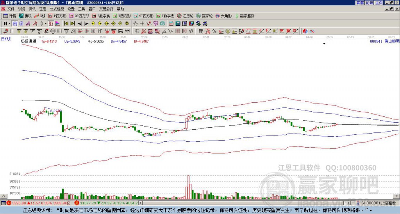Open the T数字表 table
The height and width of the screenshot is (214, 400).
165,16
